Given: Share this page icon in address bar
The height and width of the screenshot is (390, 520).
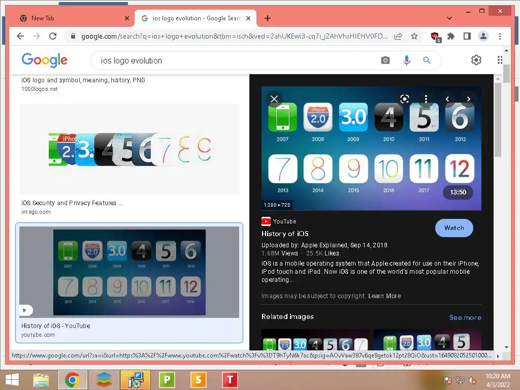Looking at the screenshot, I should pyautogui.click(x=398, y=36).
